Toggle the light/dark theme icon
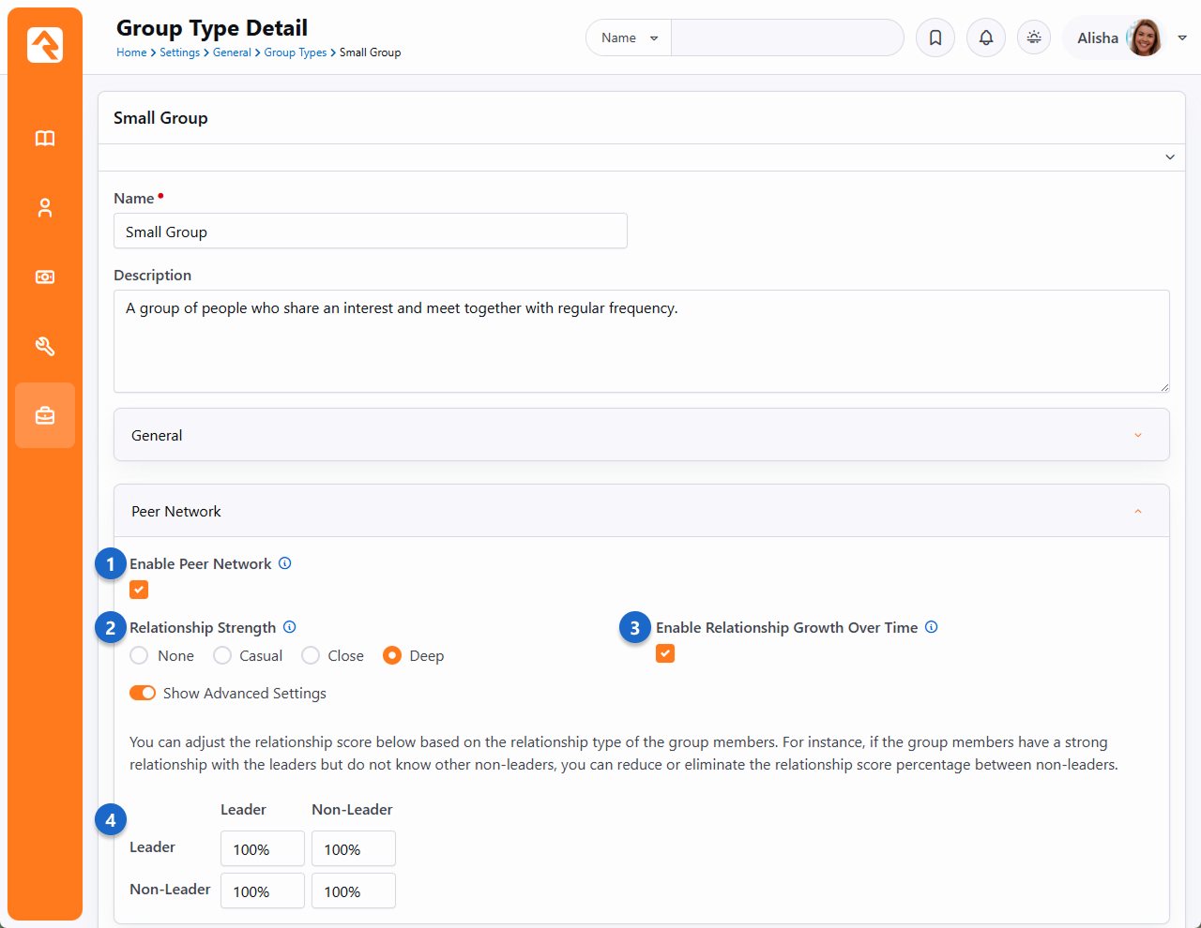This screenshot has width=1201, height=928. click(x=1034, y=38)
